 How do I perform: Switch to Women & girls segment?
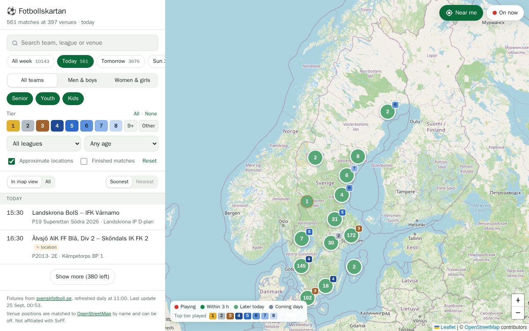132,80
